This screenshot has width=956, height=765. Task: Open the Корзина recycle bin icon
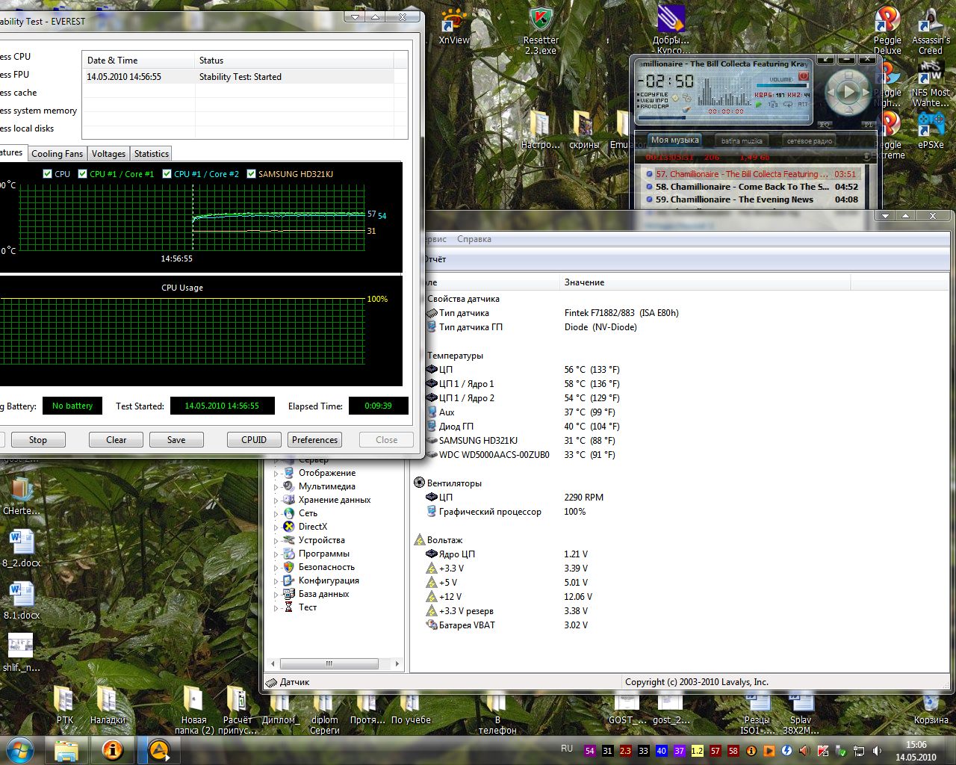(931, 703)
